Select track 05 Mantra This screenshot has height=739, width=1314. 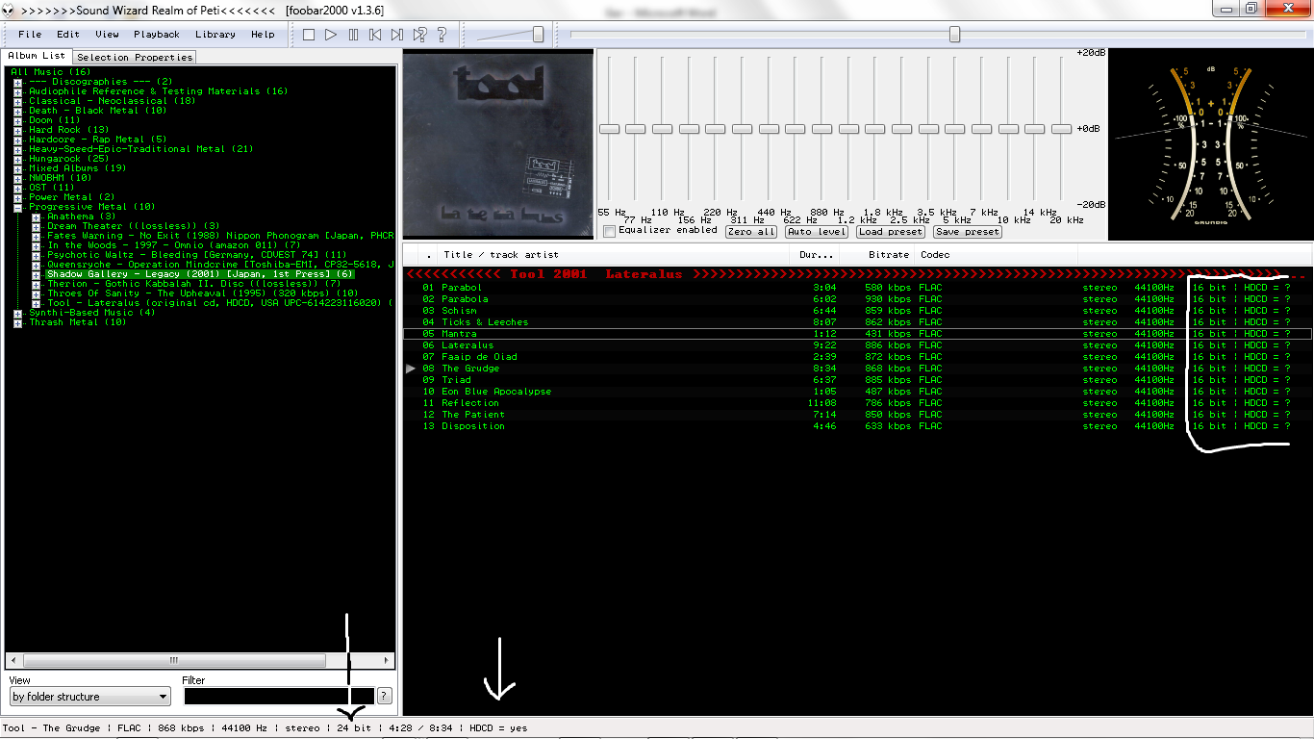(x=856, y=334)
